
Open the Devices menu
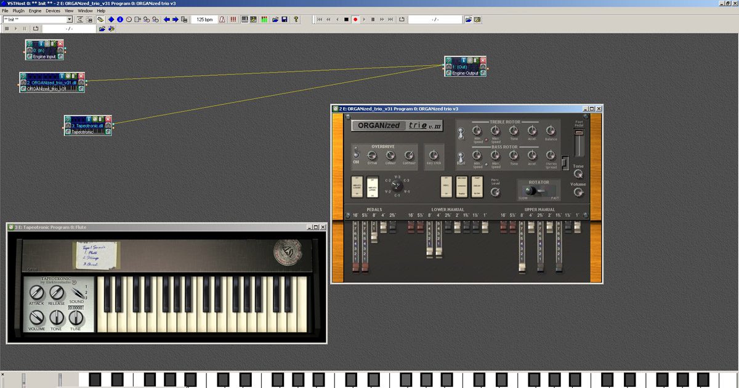pyautogui.click(x=53, y=11)
